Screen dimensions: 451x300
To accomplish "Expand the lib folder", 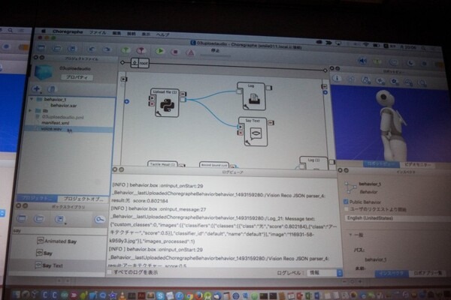I will click(29, 111).
